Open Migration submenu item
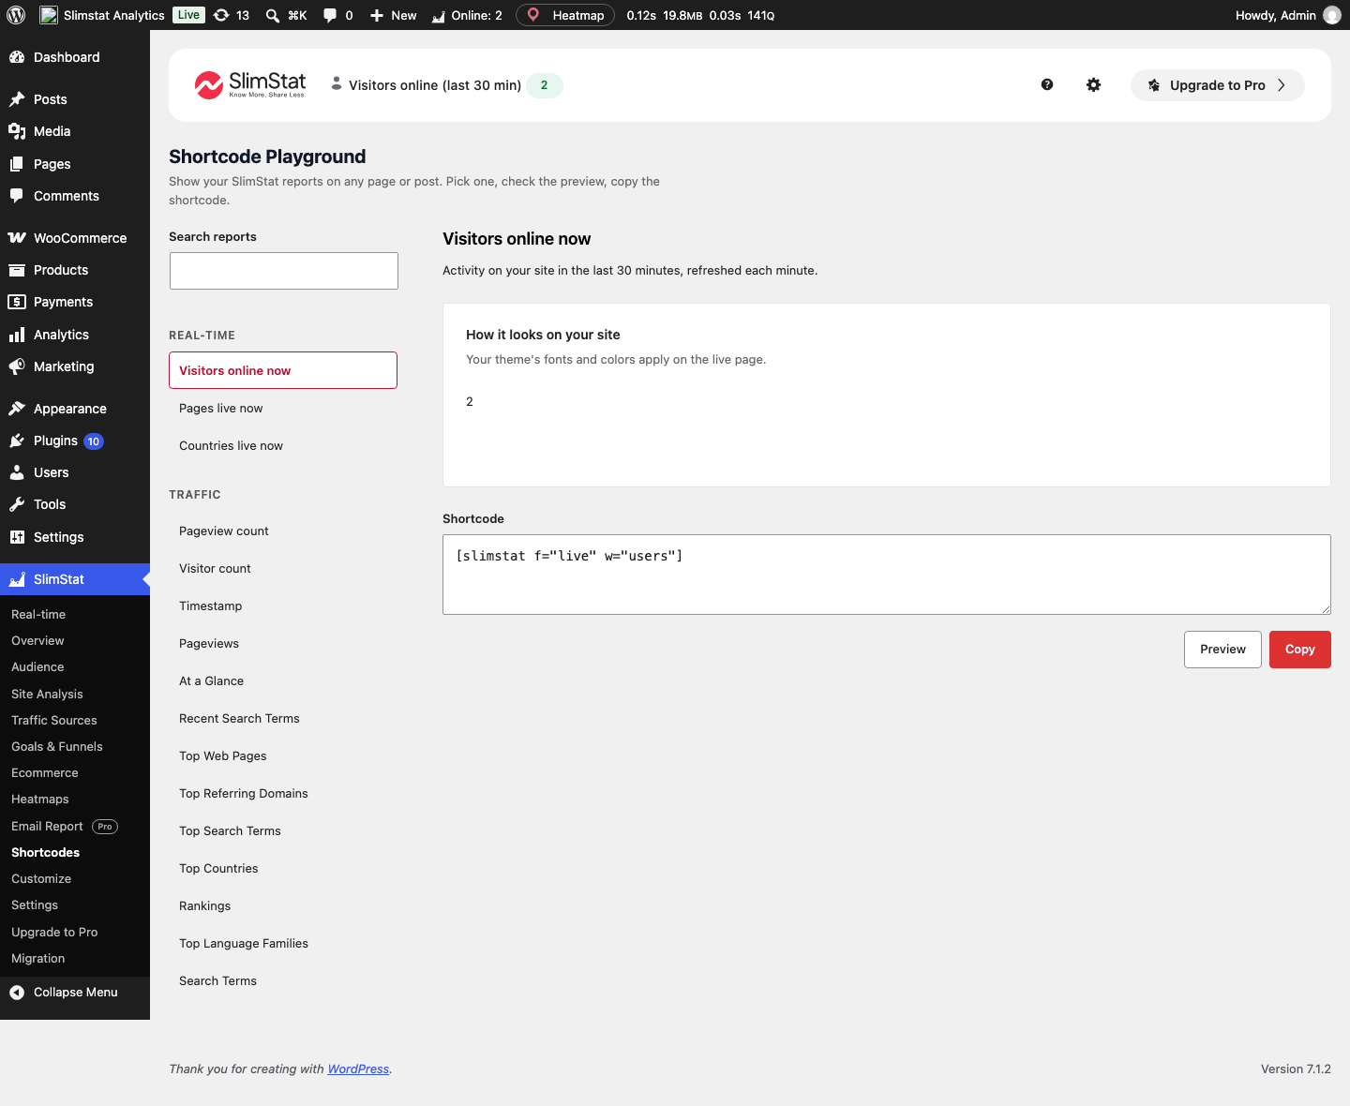The image size is (1350, 1106). tap(38, 958)
